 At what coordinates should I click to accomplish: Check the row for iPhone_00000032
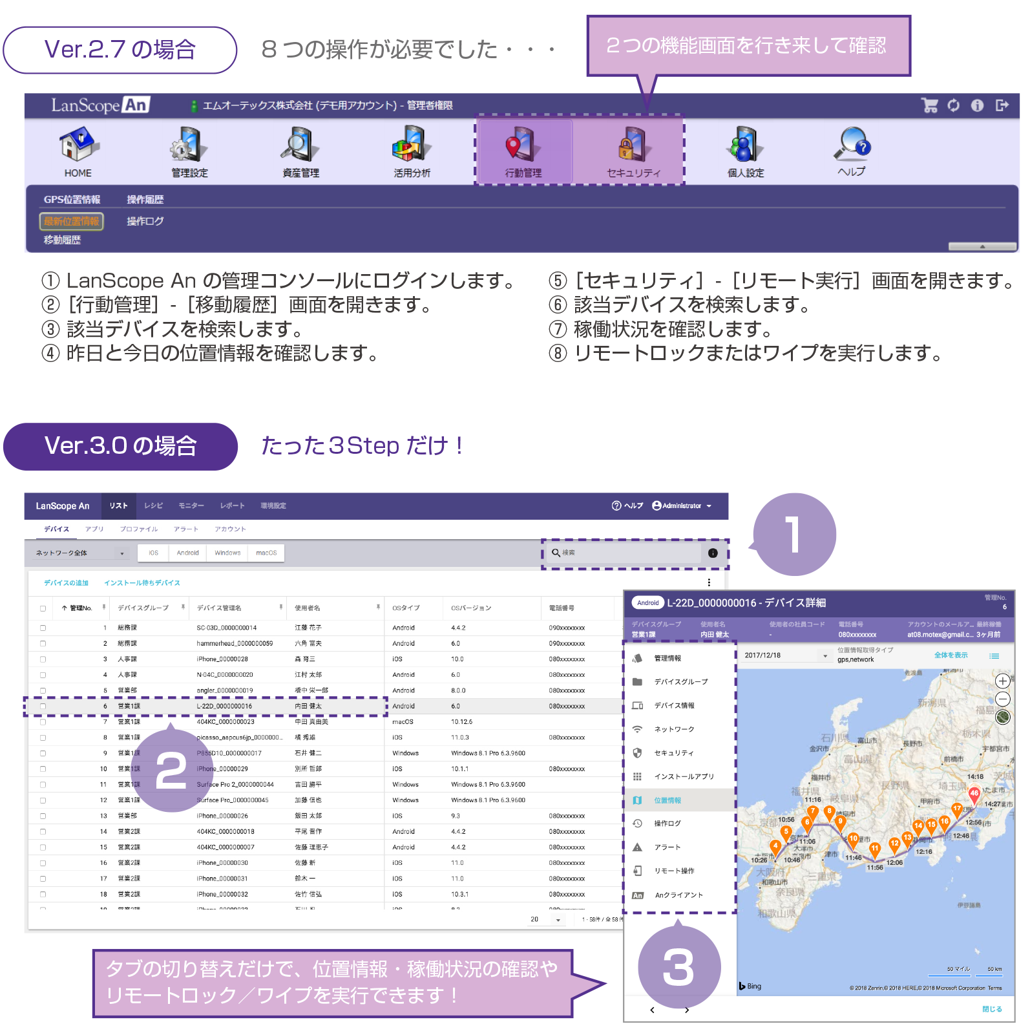coord(43,894)
